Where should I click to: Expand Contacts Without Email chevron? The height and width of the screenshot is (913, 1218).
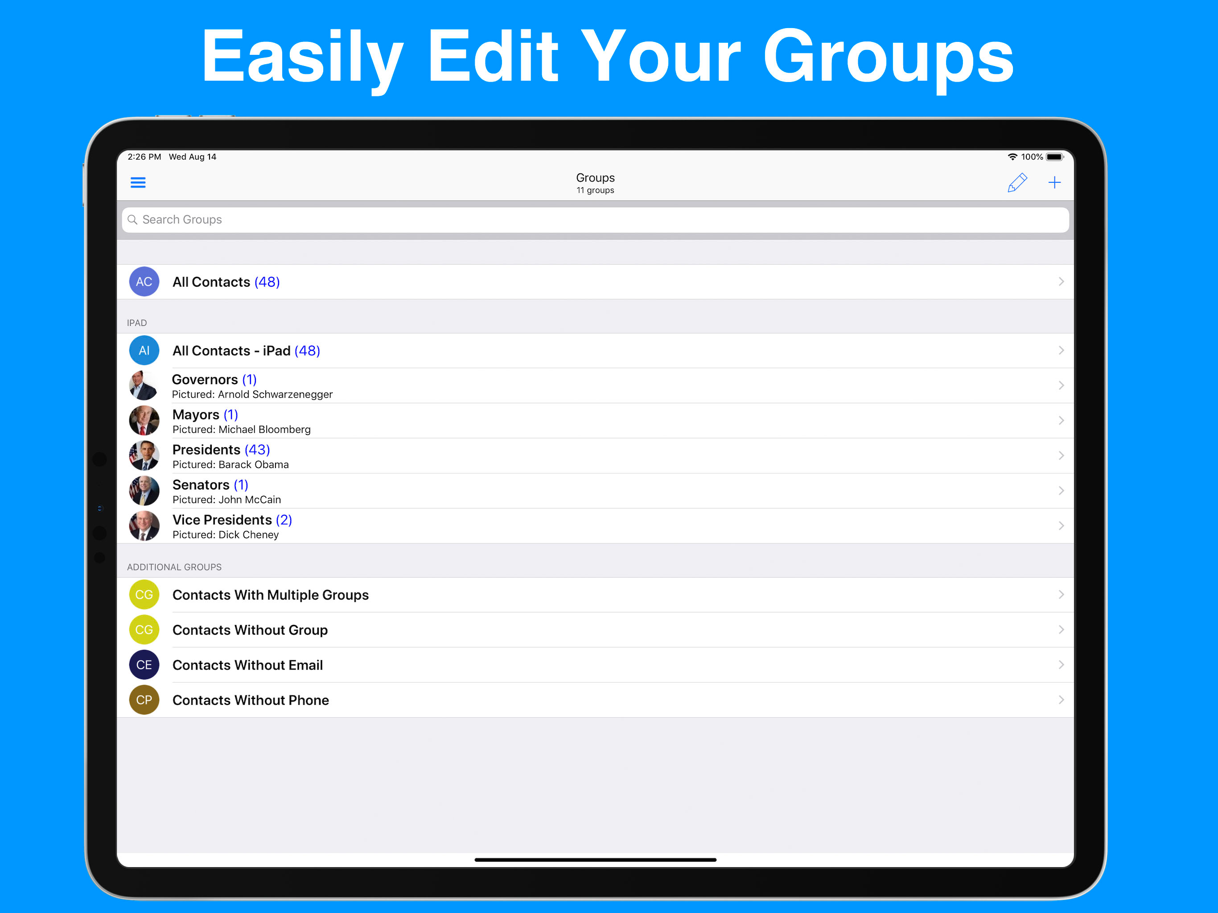tap(1061, 665)
